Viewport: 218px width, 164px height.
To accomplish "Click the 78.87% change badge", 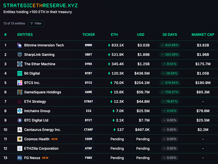I will pos(170,102).
